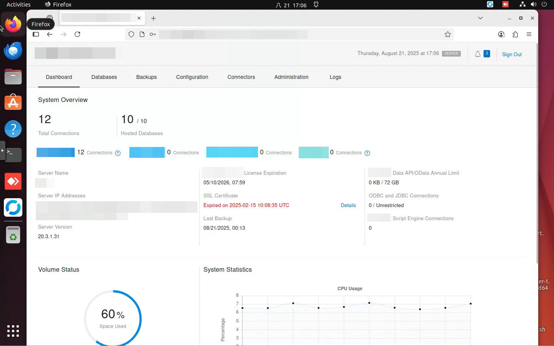
Task: Launch Thunderbird from the dock
Action: click(13, 51)
